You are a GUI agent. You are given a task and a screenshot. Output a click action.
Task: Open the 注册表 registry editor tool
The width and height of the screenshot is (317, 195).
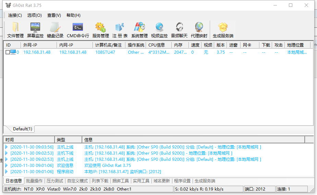click(120, 30)
